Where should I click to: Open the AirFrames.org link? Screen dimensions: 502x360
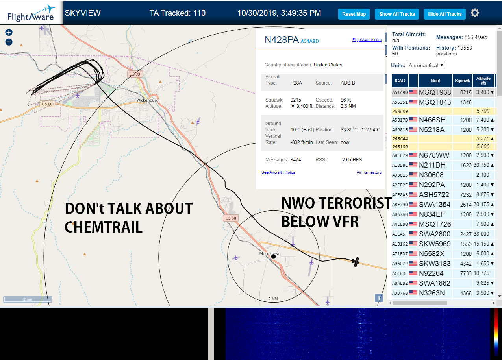(x=369, y=172)
